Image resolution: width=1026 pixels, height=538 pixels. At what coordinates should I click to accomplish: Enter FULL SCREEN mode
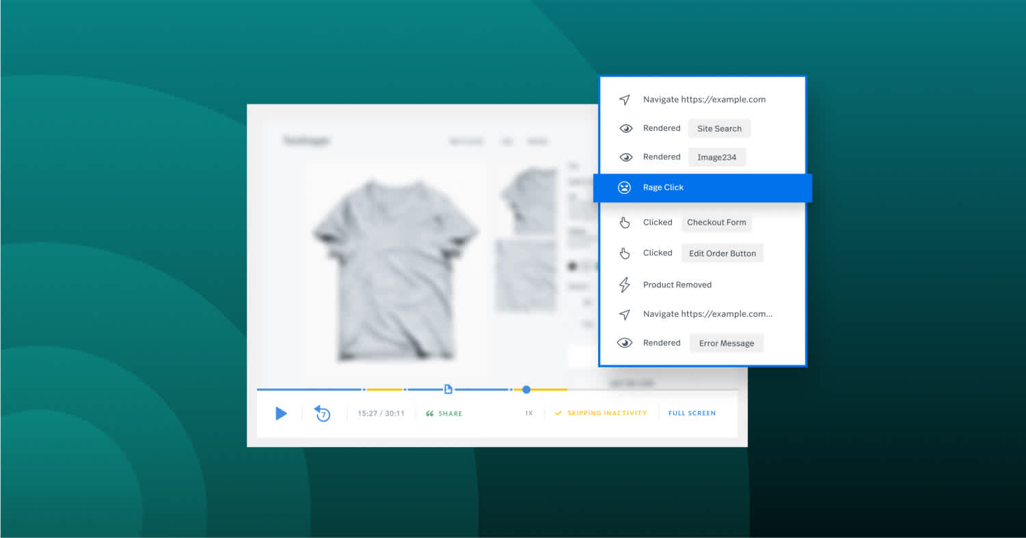692,413
